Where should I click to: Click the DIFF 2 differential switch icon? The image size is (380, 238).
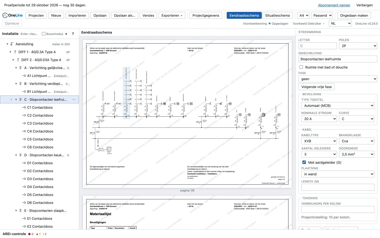point(18,60)
